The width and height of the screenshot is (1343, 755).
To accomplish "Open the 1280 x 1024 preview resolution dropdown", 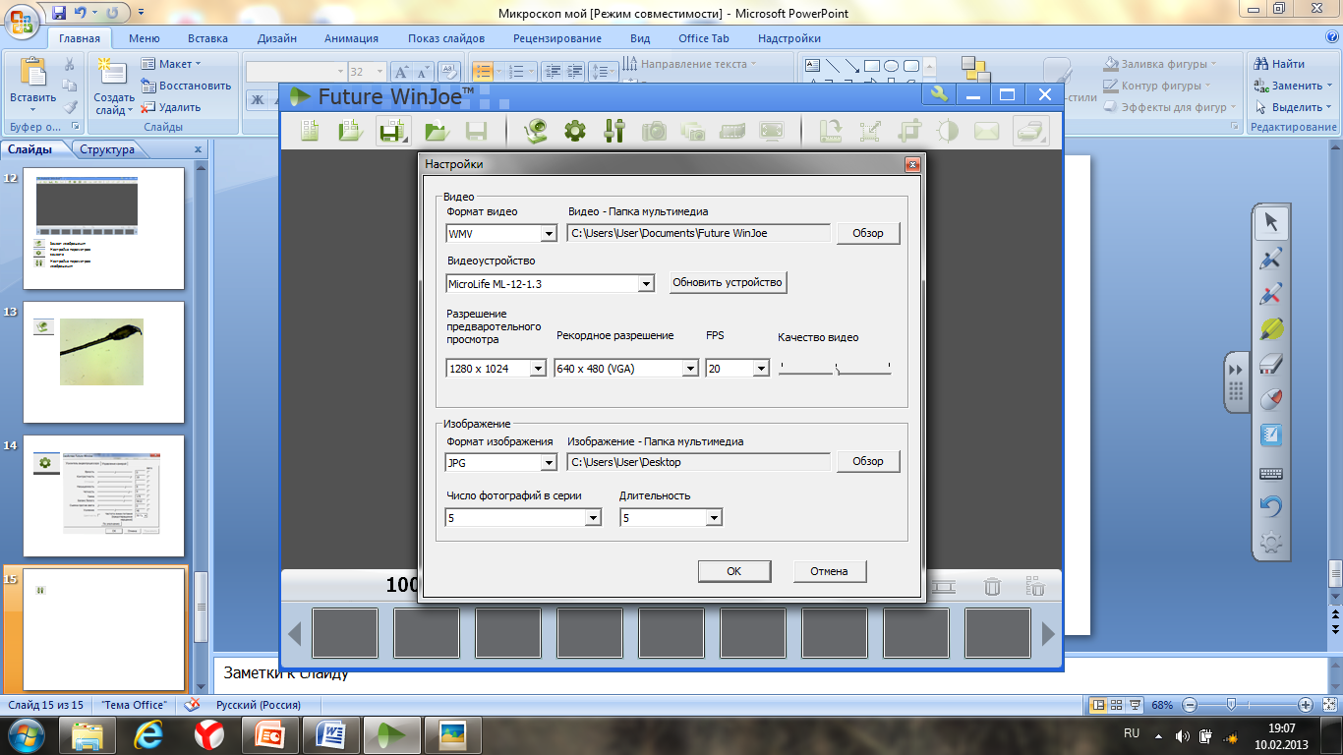I will click(x=538, y=369).
